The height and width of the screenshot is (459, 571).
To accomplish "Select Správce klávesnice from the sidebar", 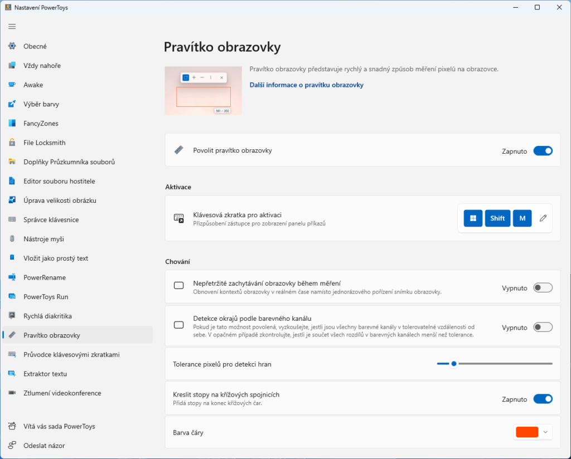I will tap(51, 219).
